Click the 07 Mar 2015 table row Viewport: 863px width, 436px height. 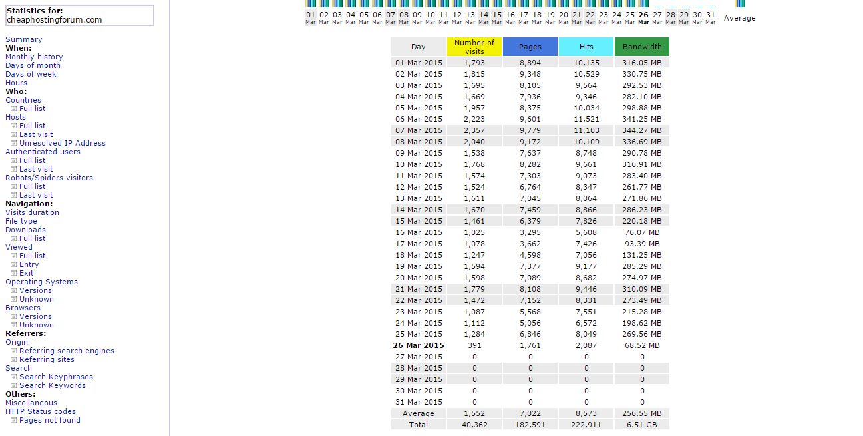coord(530,130)
